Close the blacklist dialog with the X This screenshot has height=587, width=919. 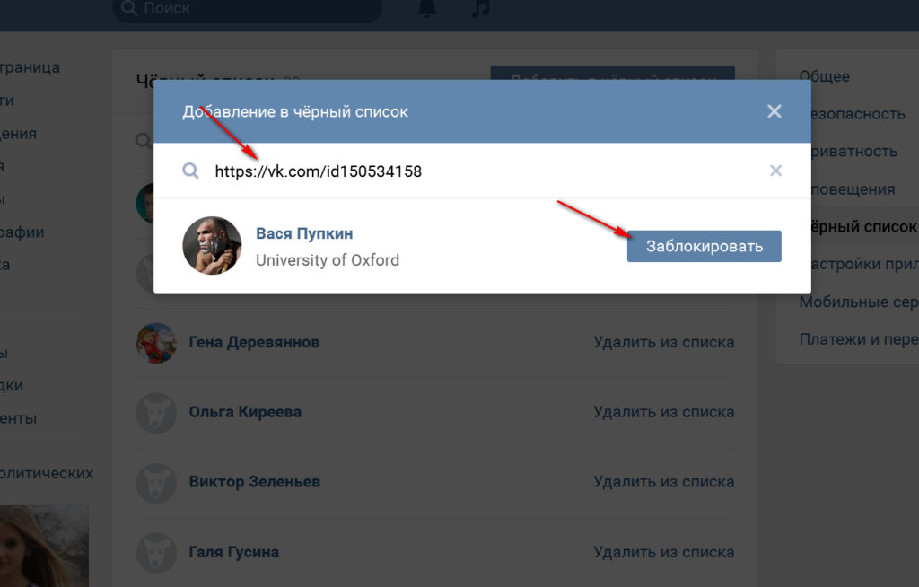click(x=775, y=111)
